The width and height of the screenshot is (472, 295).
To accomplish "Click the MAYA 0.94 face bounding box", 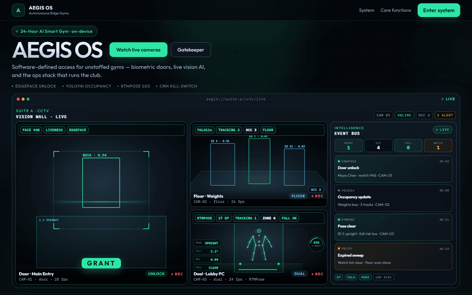I will point(101,183).
